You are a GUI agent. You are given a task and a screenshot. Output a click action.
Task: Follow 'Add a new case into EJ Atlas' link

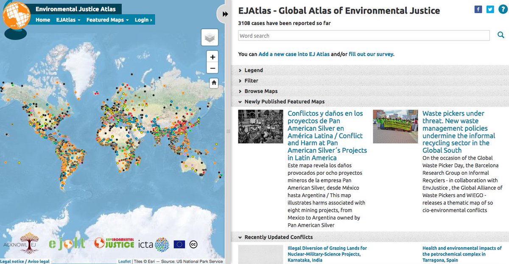click(294, 54)
